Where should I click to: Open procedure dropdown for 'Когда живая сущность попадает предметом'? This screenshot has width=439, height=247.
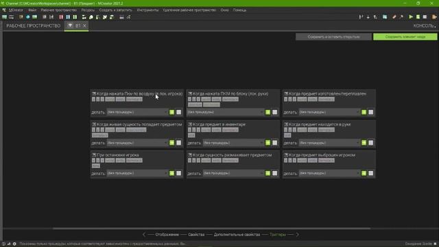pos(137,143)
